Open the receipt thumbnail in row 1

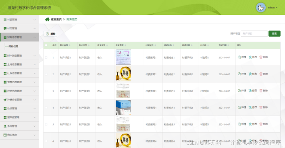coord(123,58)
